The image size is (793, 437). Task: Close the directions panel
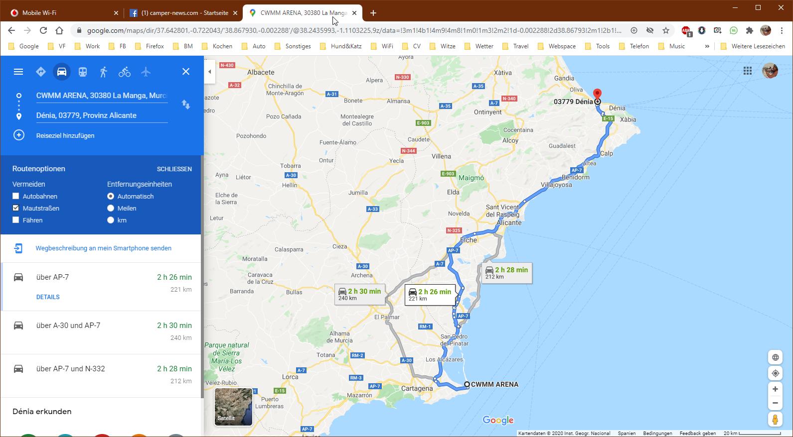point(186,72)
